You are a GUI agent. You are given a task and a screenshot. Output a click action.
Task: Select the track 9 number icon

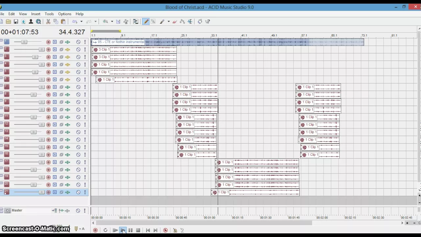[x=7, y=102]
